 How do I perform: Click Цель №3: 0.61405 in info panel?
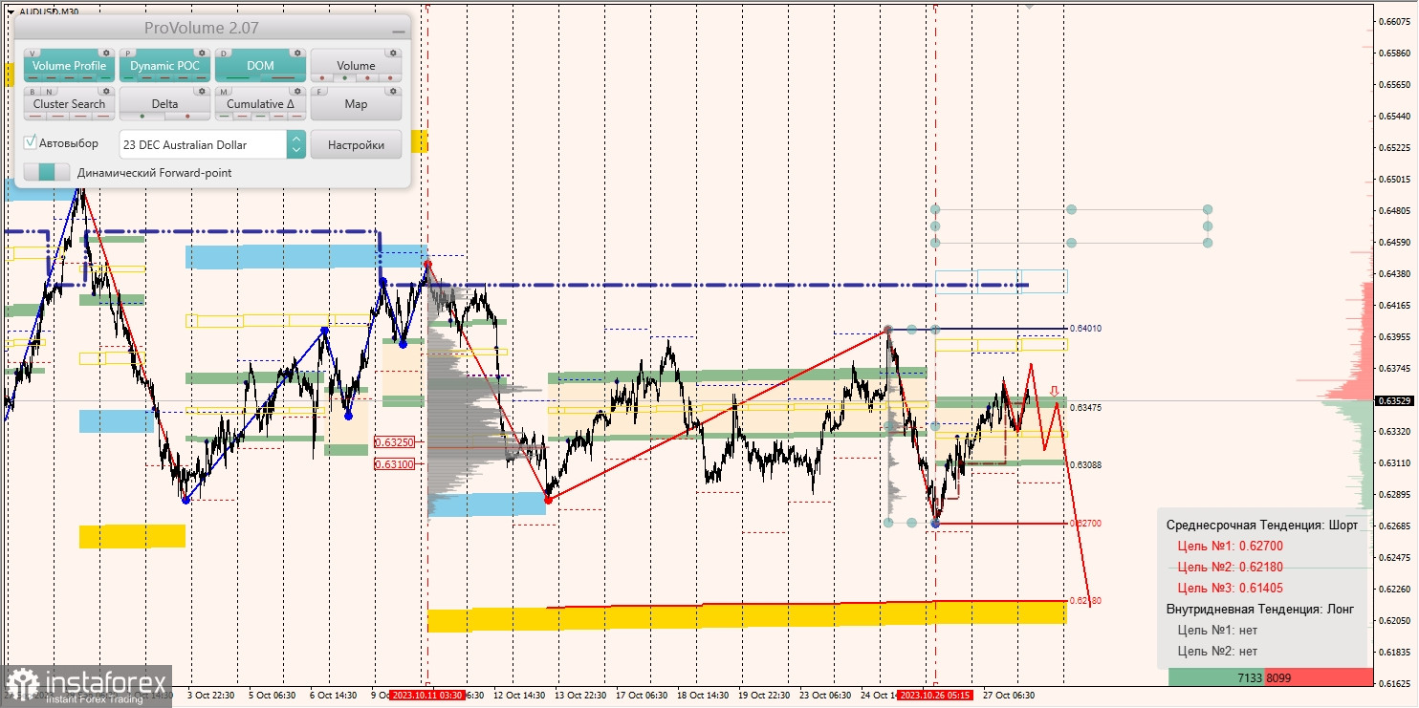click(x=1230, y=588)
